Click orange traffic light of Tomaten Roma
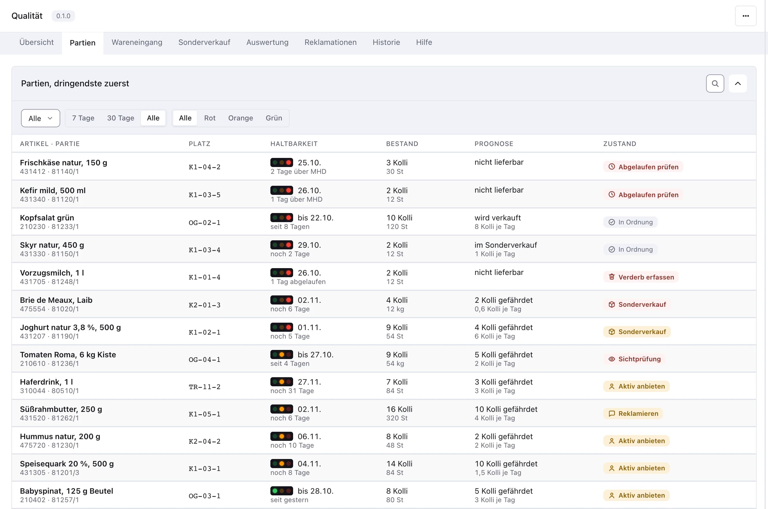 [282, 354]
